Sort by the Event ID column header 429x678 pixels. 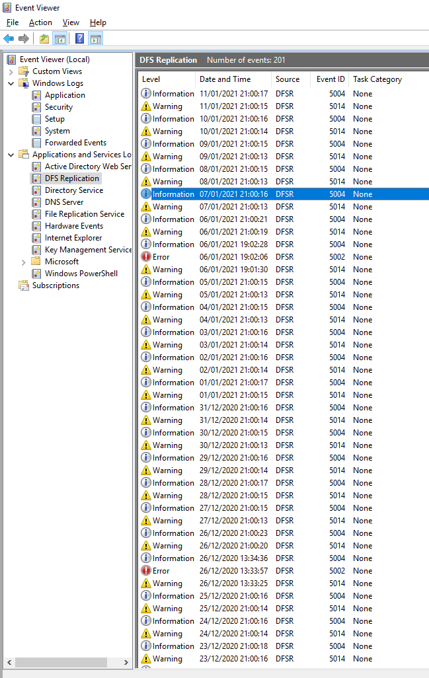330,79
